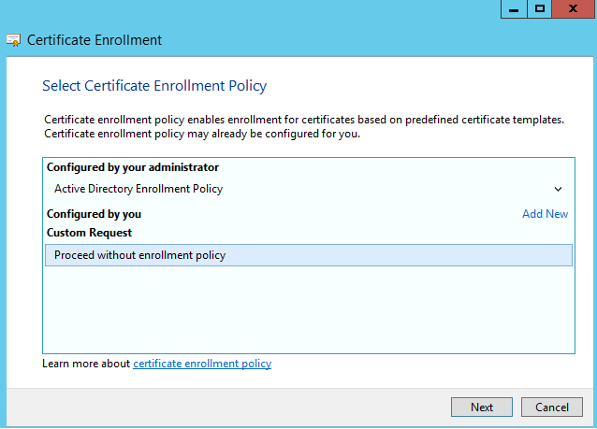This screenshot has width=597, height=429.
Task: Click the Select Certificate Enrollment Policy heading
Action: 154,86
